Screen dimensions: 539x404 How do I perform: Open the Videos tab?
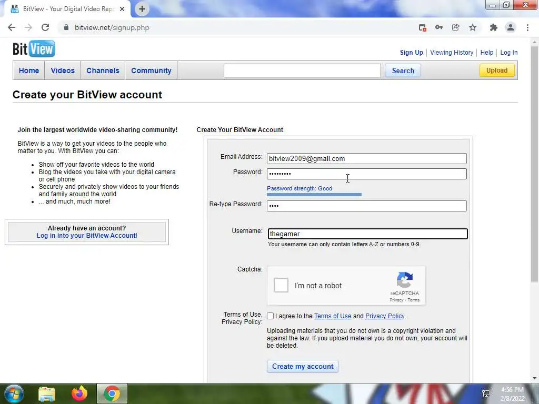click(63, 70)
